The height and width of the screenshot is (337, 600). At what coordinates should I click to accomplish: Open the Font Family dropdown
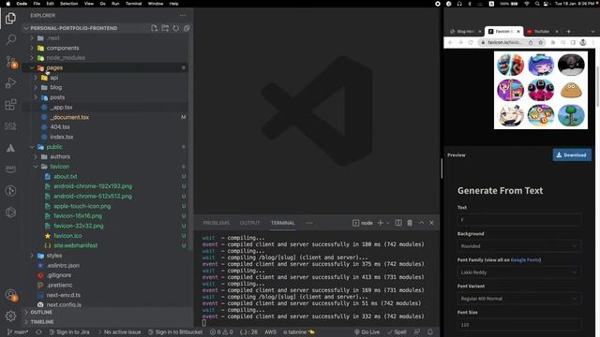[x=519, y=272]
